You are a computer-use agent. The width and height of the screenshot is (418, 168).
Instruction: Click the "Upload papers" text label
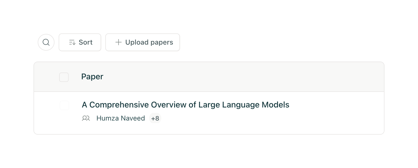149,42
